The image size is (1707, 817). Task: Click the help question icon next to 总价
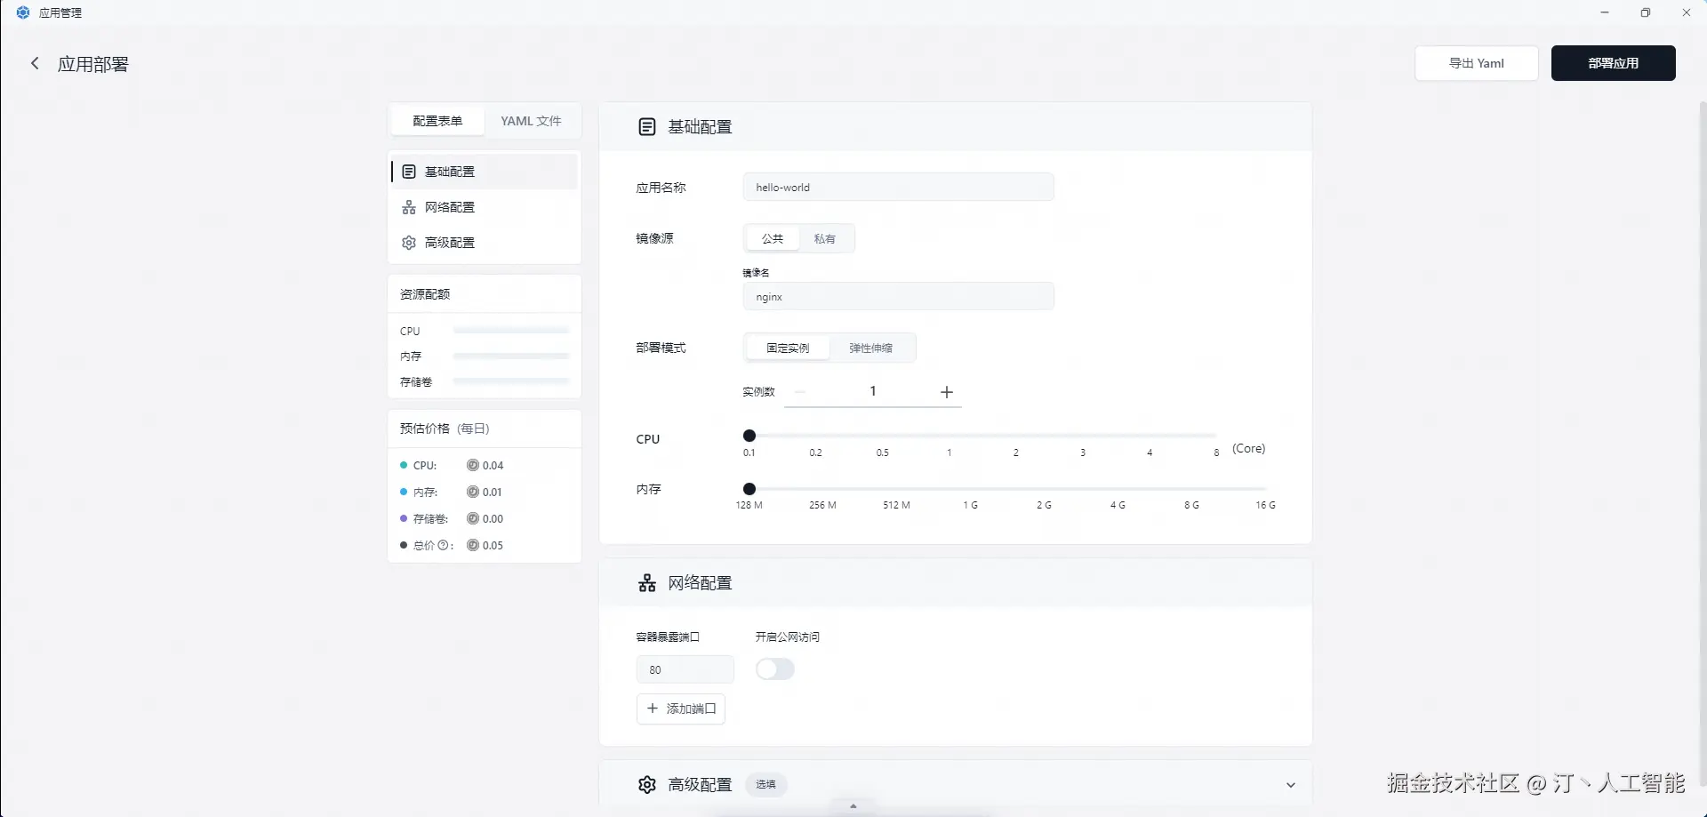pos(443,546)
